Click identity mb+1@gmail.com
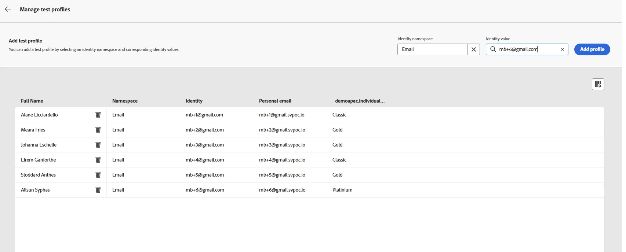The width and height of the screenshot is (626, 252). coord(204,115)
